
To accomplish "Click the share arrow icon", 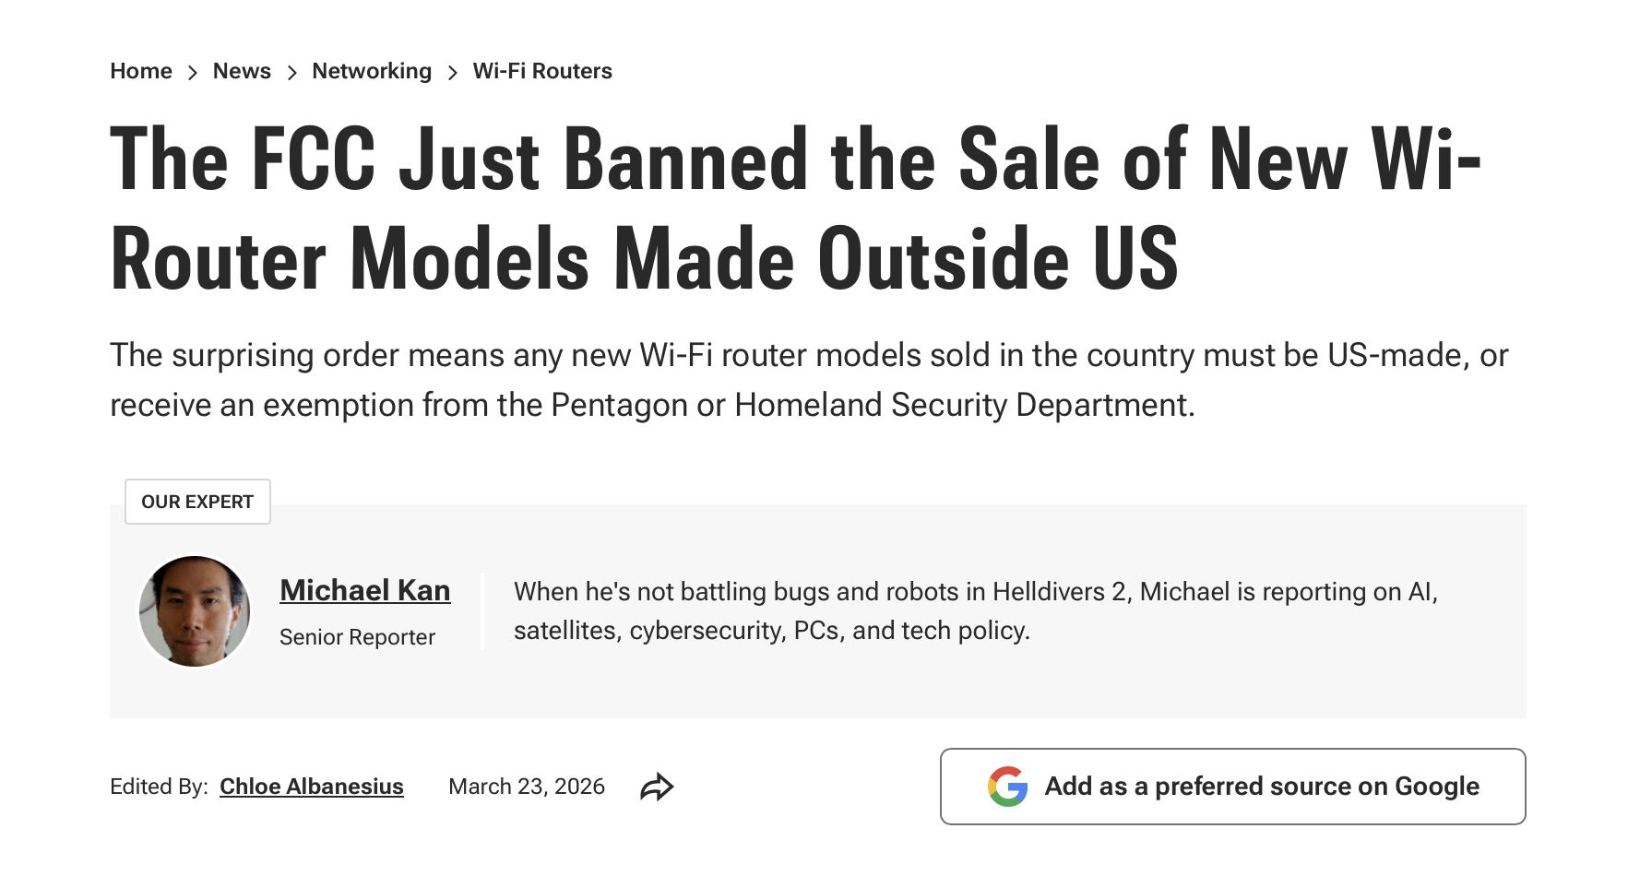I will tap(658, 787).
